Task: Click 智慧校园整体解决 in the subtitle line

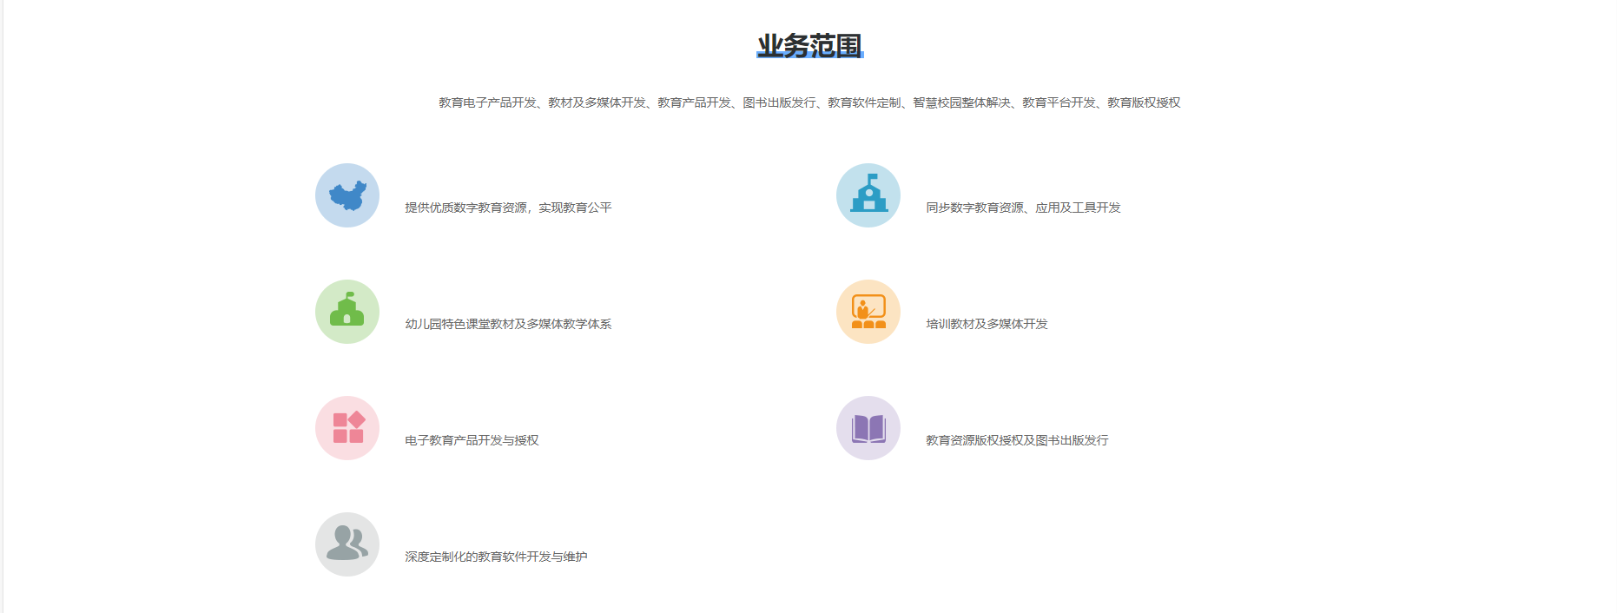Action: 961,102
